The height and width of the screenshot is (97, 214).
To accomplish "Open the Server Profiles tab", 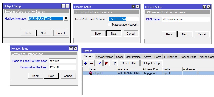I will (104, 57).
